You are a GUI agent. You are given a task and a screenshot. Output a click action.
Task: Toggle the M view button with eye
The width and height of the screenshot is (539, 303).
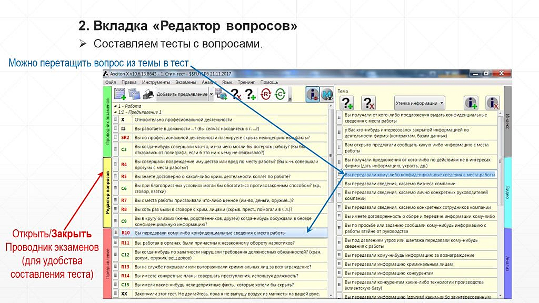click(x=326, y=94)
